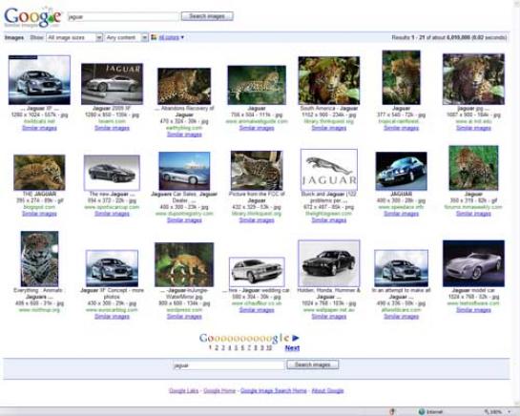Open the leaping cat JAGUAR logo thumbnail
Image resolution: width=520 pixels, height=416 pixels.
pos(329,170)
